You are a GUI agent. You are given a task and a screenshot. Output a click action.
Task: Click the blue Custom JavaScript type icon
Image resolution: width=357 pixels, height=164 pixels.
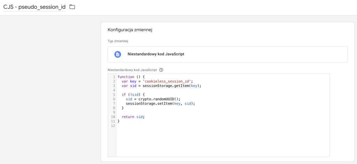click(118, 54)
